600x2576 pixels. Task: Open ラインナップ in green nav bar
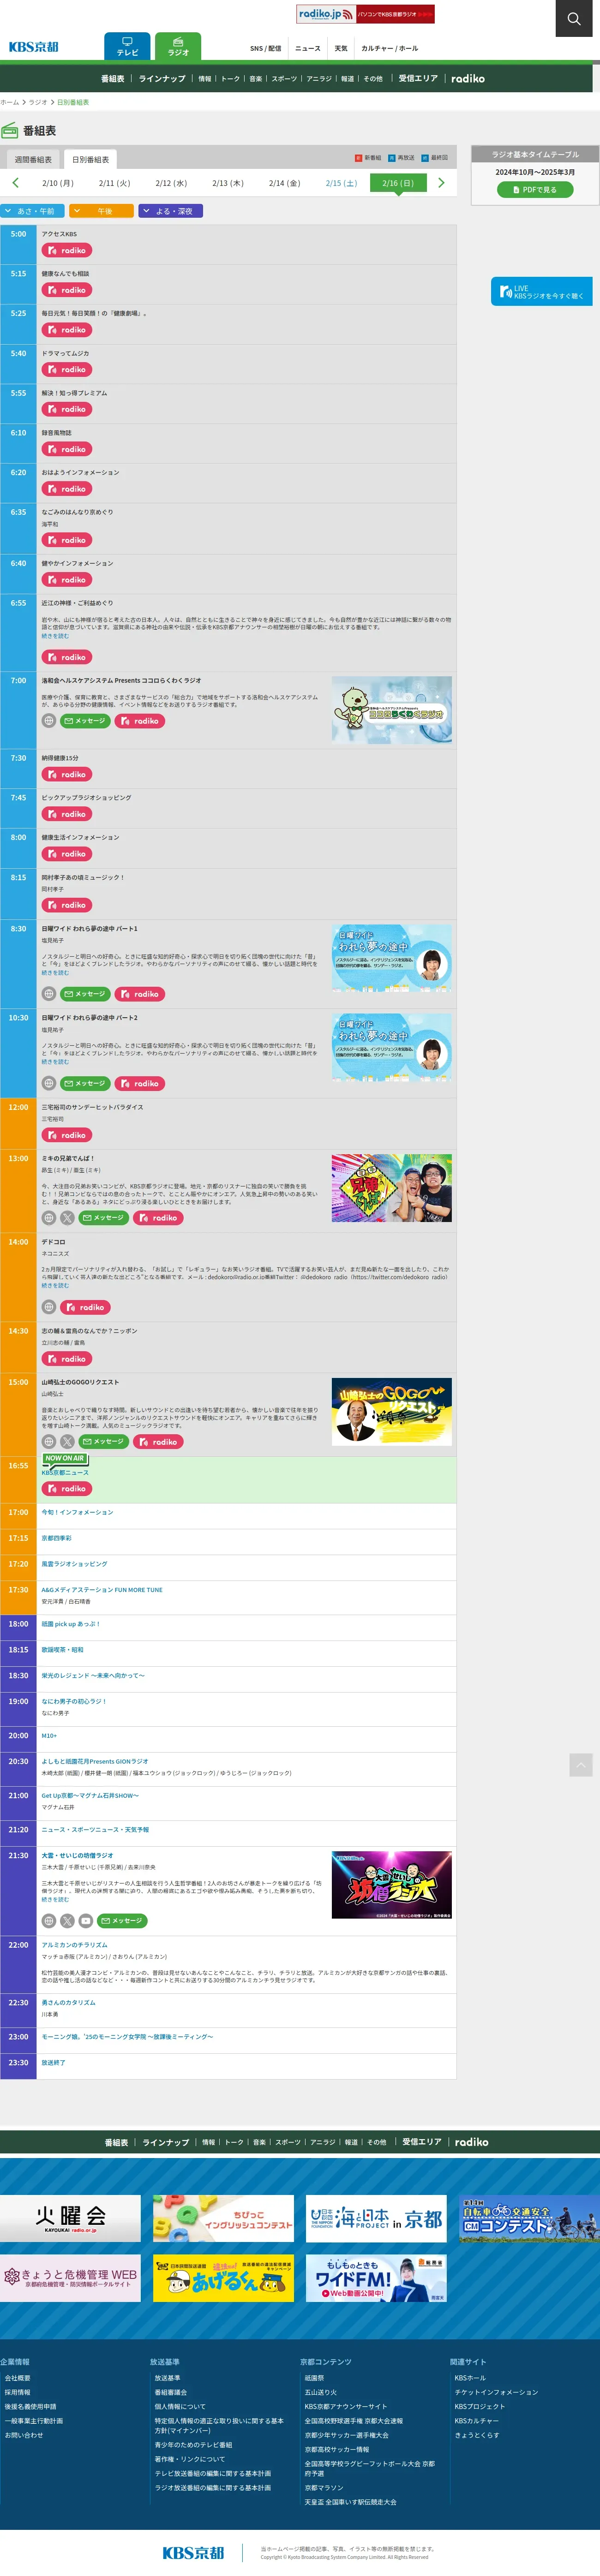162,79
